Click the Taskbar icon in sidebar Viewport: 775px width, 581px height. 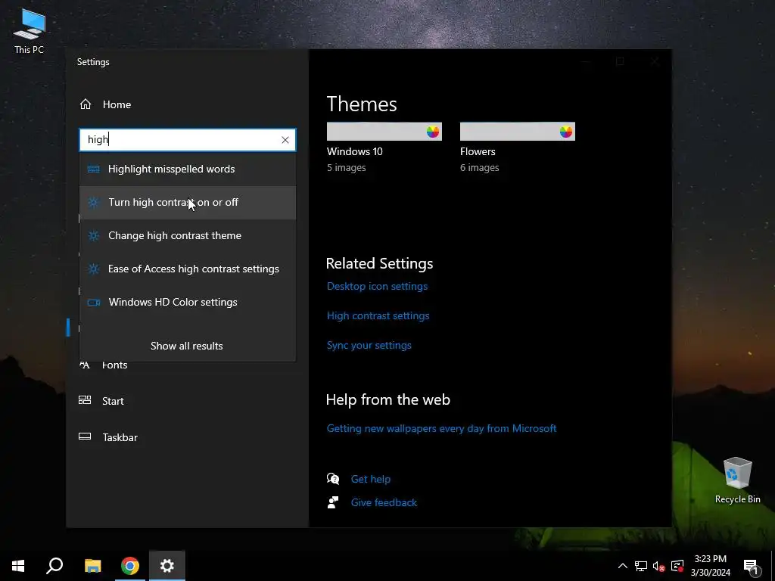tap(85, 437)
